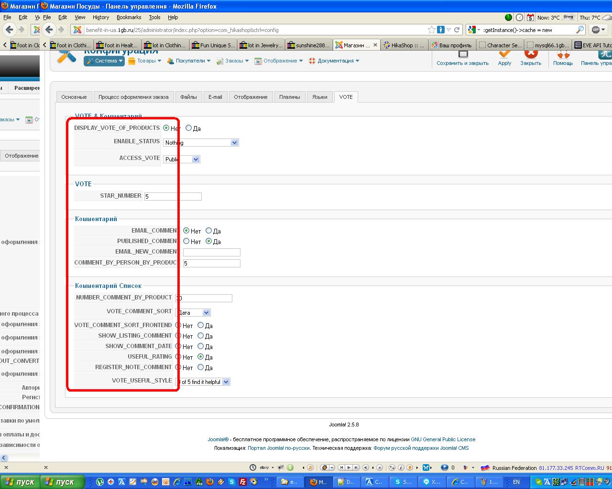This screenshot has height=489, width=612.
Task: Click the Russian flag icon in status bar
Action: (485, 468)
